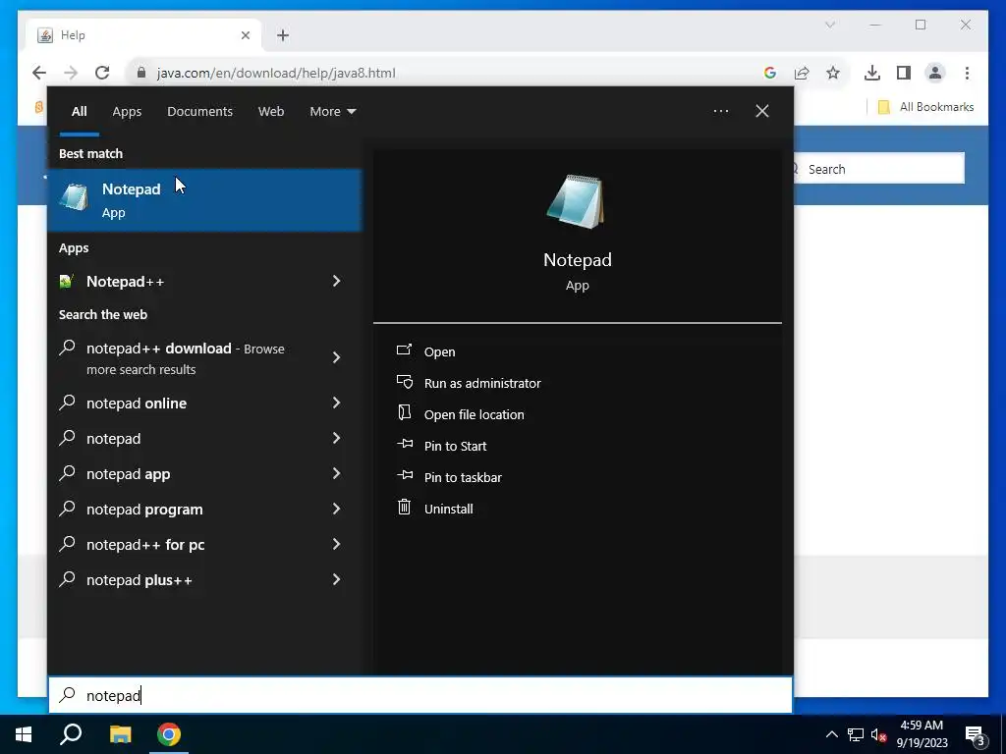Image resolution: width=1006 pixels, height=754 pixels.
Task: Open the Notepad best match result
Action: pos(204,200)
